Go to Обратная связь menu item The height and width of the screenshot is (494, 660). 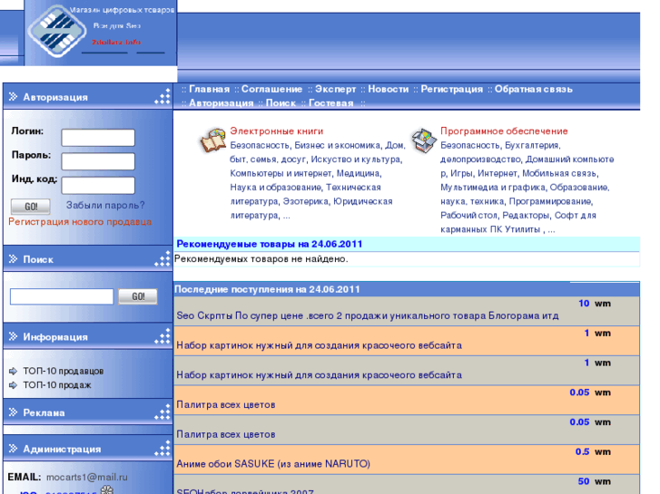tap(533, 90)
